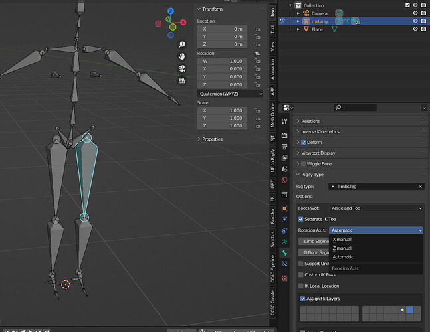
Task: Click the pan view hand icon
Action: 182,56
